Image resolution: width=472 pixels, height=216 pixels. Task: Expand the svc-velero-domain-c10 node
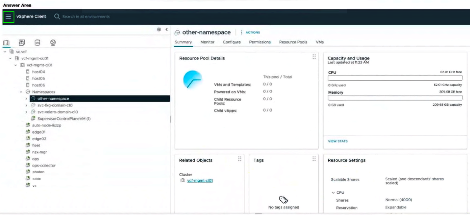coord(26,112)
